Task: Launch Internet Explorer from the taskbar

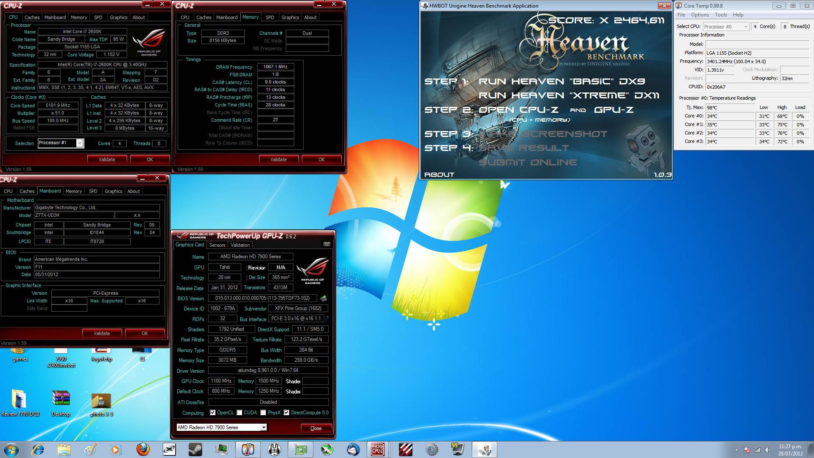Action: tap(38, 449)
